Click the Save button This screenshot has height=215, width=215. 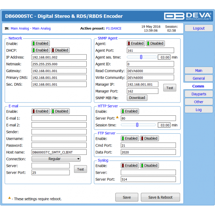tap(127, 197)
